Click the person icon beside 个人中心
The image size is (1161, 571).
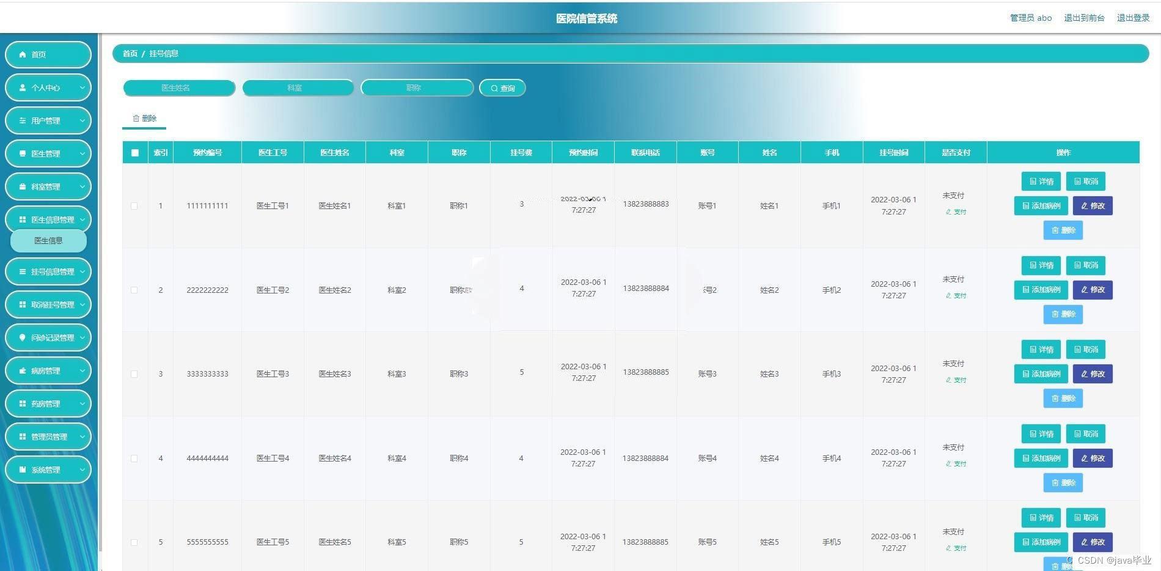23,87
